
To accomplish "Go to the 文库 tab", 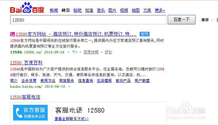I will pos(147,10).
